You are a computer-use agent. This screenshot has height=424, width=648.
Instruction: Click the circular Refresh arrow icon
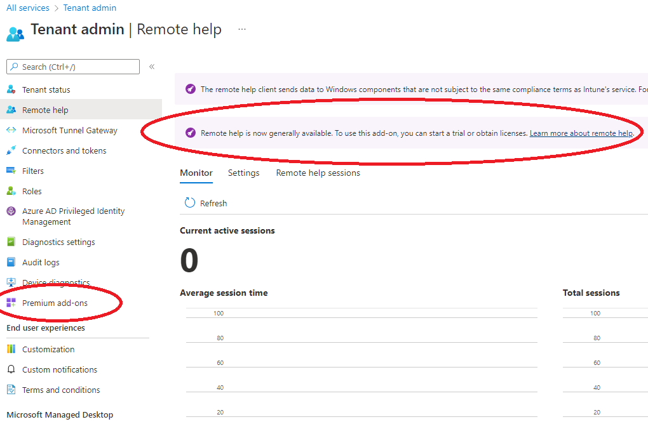pyautogui.click(x=190, y=202)
